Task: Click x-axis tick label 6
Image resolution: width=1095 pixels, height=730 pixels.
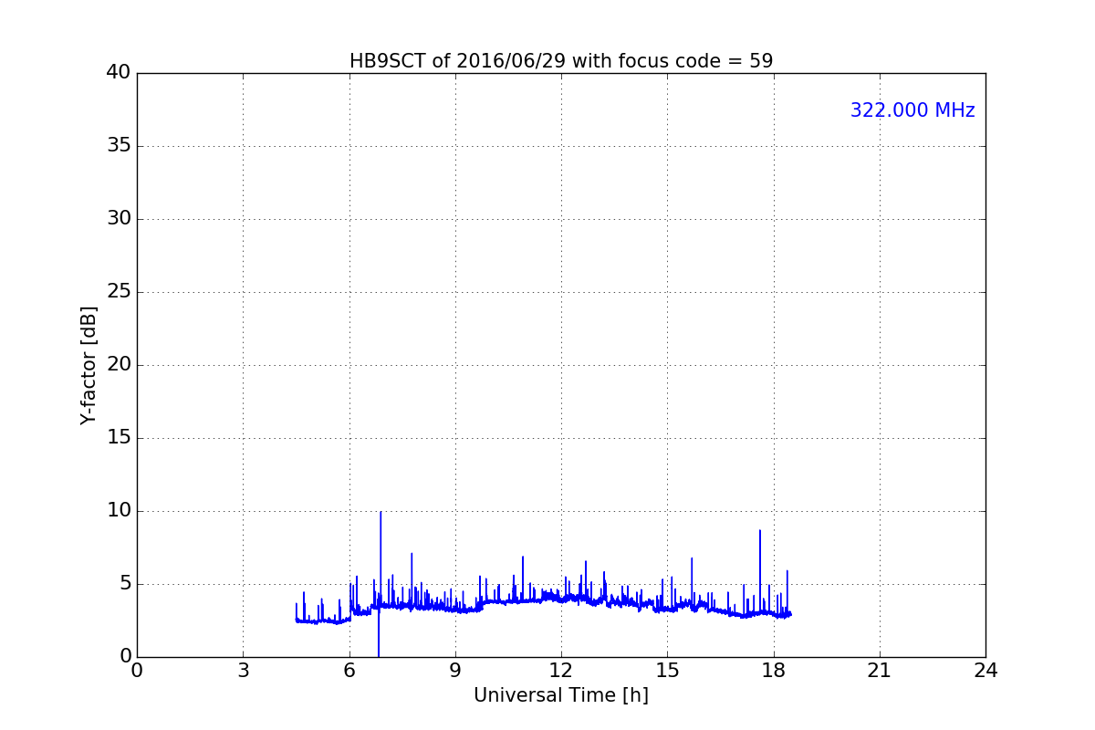Action: (x=349, y=671)
